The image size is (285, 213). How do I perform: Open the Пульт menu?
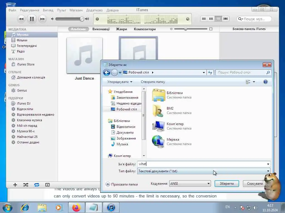tap(62, 10)
